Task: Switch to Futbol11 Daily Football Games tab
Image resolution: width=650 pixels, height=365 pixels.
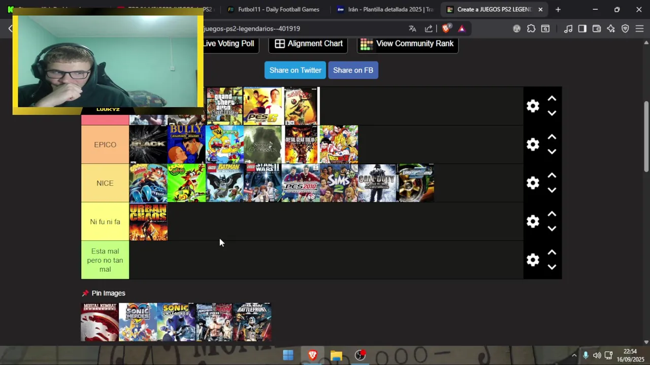Action: [274, 9]
